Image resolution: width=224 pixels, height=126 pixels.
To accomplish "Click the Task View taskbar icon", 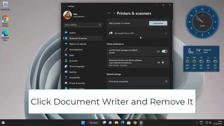I will pos(104,122).
